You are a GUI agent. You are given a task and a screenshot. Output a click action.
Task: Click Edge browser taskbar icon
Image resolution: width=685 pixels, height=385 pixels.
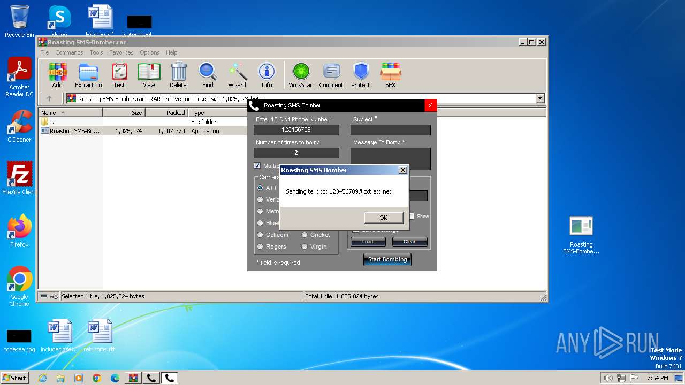(115, 378)
